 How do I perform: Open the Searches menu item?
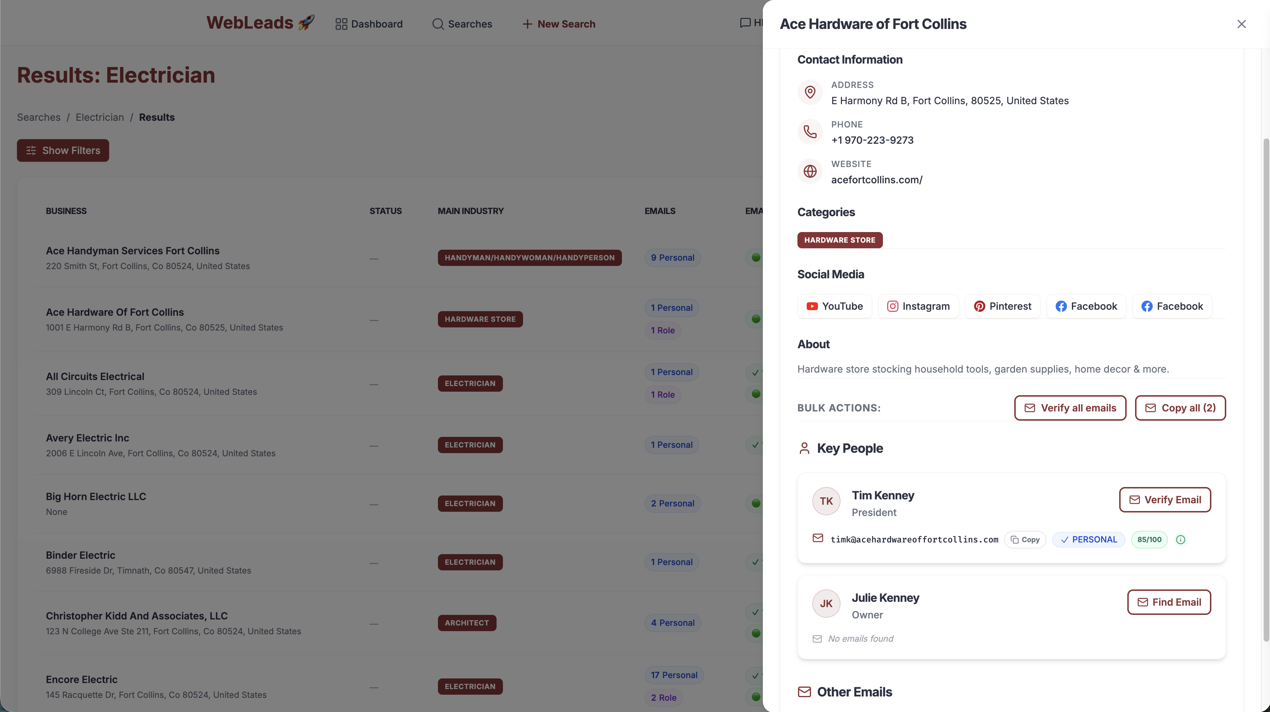[462, 24]
